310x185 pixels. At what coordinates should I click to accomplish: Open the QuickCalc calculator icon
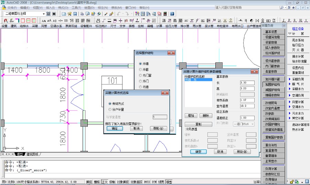pos(165,14)
